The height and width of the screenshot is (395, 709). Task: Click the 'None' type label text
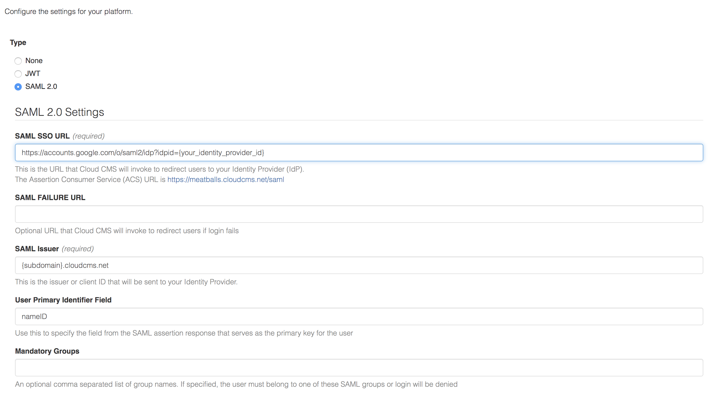point(34,60)
